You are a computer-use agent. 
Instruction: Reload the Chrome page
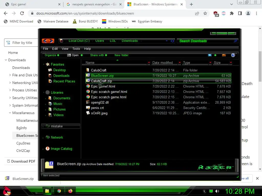(x=22, y=13)
